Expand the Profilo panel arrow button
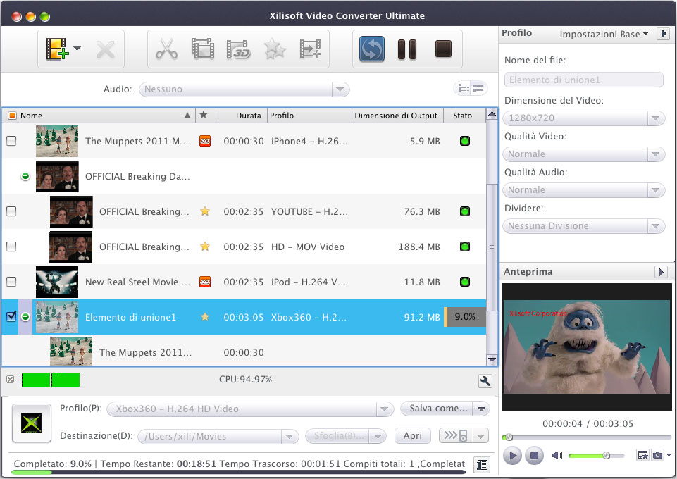 pos(663,34)
